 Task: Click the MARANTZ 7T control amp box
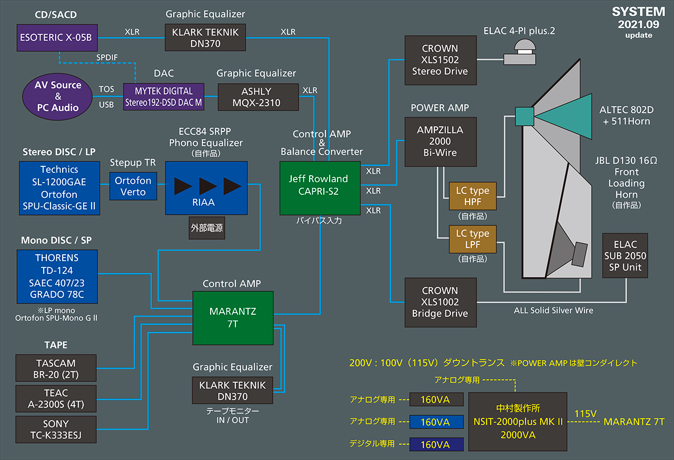[233, 317]
